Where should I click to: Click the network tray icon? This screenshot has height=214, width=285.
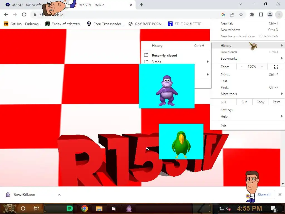pyautogui.click(x=222, y=208)
